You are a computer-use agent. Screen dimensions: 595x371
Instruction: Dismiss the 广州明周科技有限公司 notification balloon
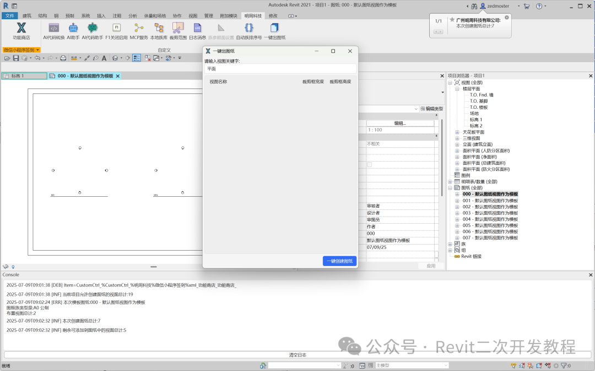click(507, 18)
